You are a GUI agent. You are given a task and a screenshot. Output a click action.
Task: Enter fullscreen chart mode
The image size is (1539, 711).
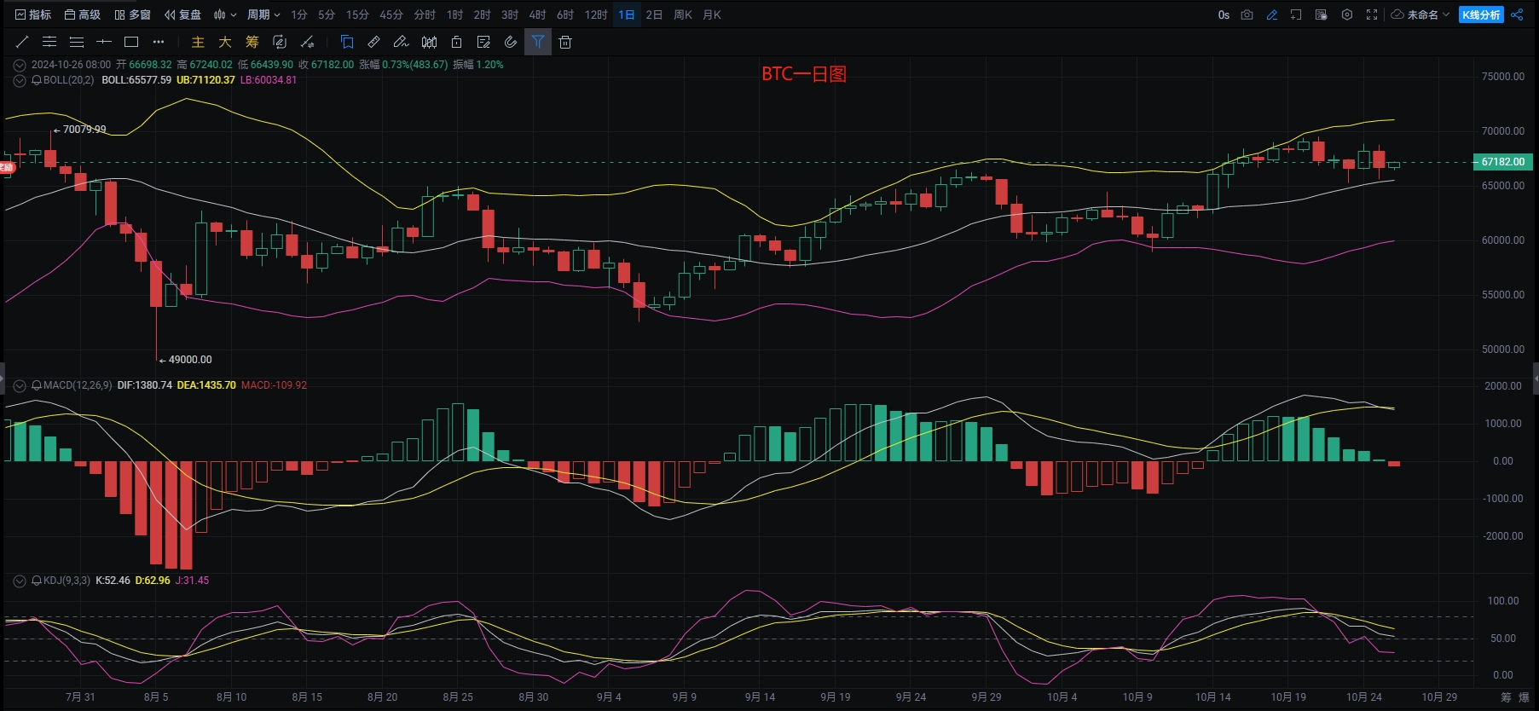click(1372, 14)
